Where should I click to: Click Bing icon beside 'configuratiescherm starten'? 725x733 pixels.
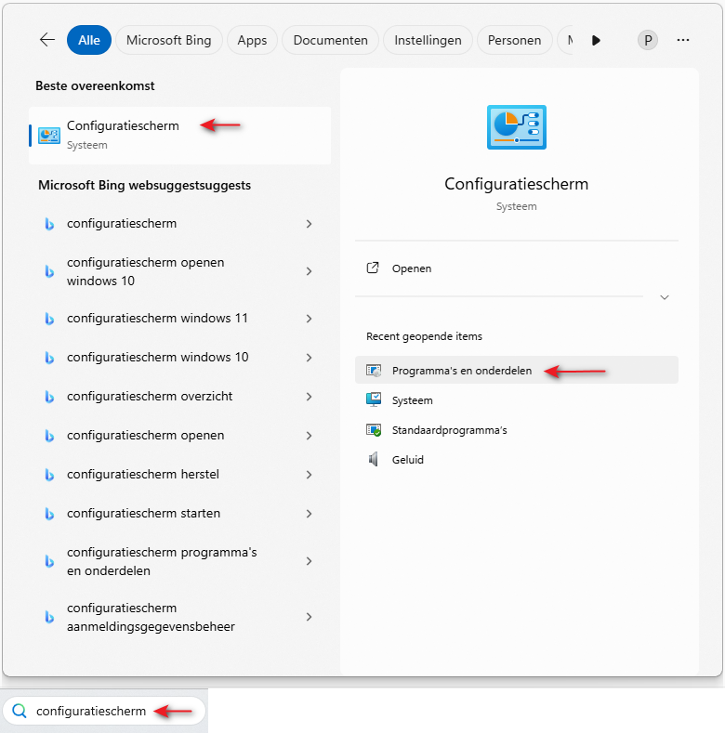pos(49,514)
